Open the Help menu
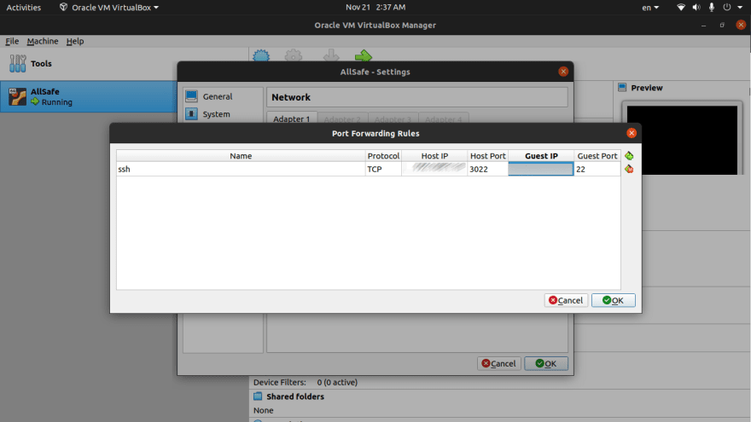The image size is (751, 422). (x=75, y=41)
